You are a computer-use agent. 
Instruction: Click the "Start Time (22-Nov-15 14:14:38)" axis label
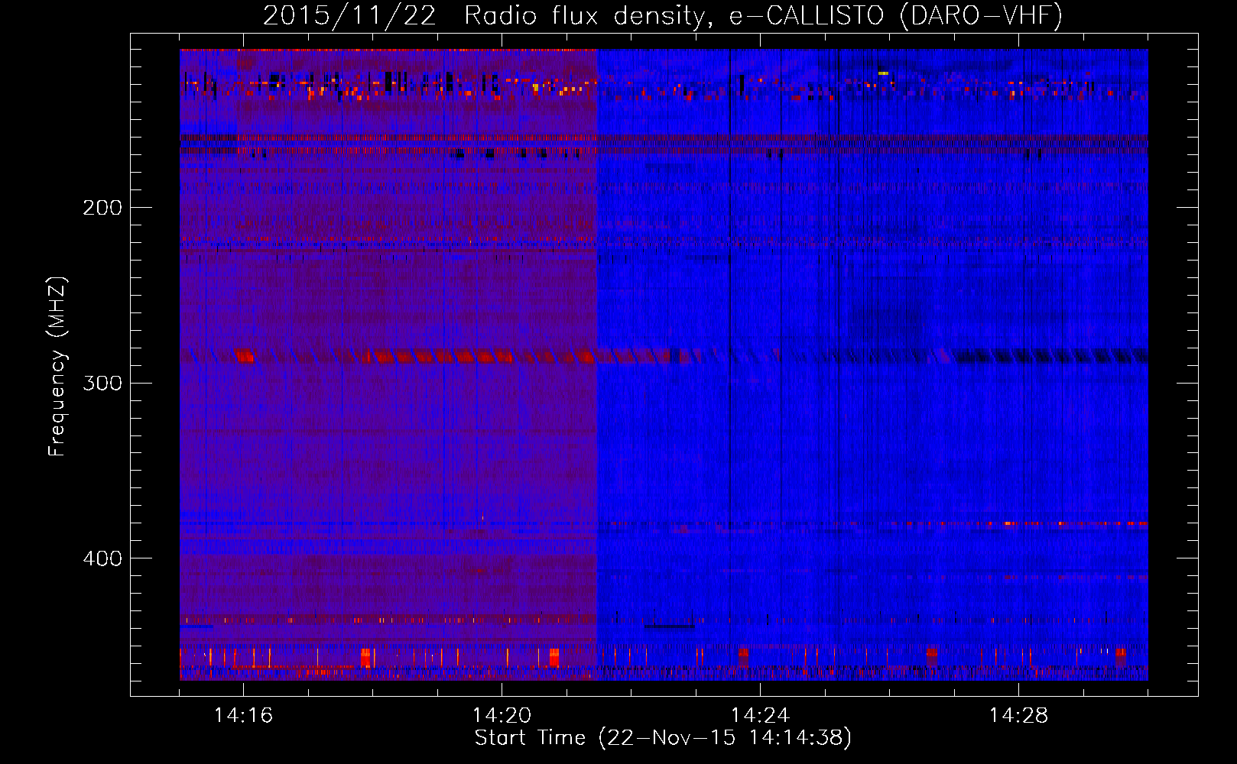click(x=663, y=738)
